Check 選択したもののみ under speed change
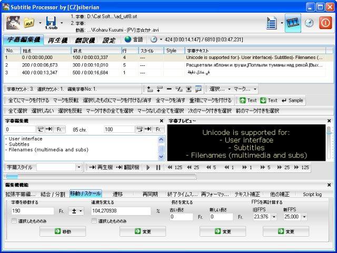 (x=94, y=221)
